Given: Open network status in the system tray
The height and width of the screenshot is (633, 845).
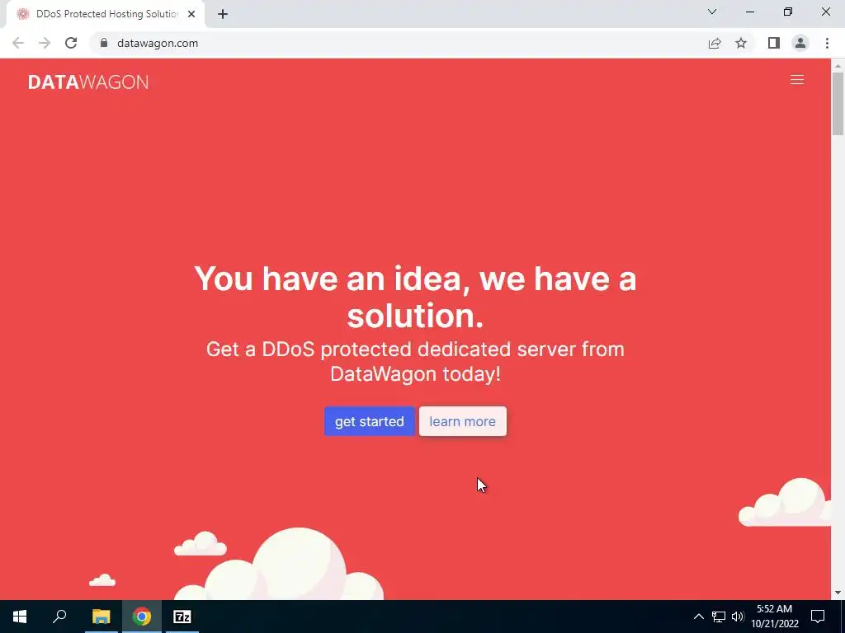Looking at the screenshot, I should [719, 617].
